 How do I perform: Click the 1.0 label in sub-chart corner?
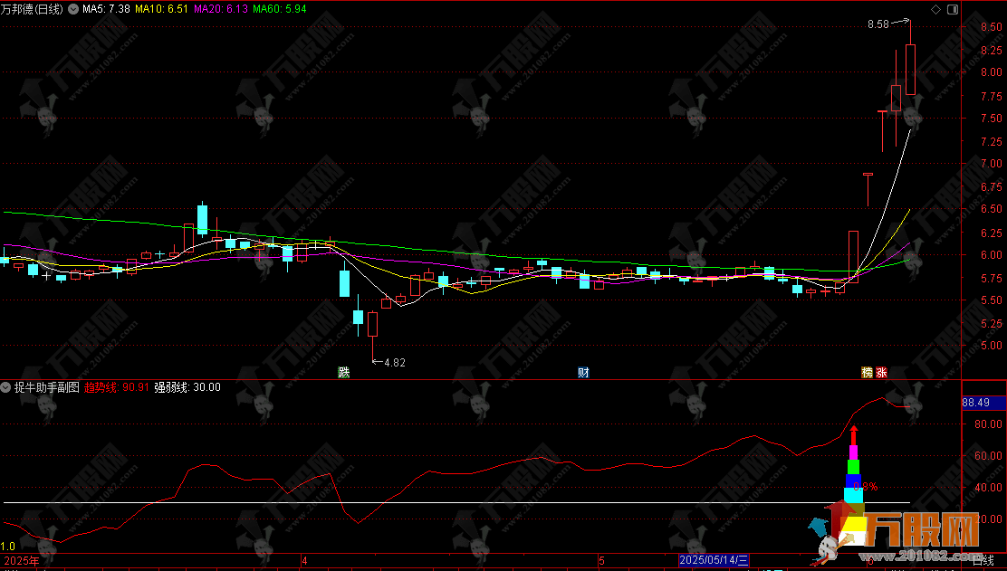(x=8, y=547)
